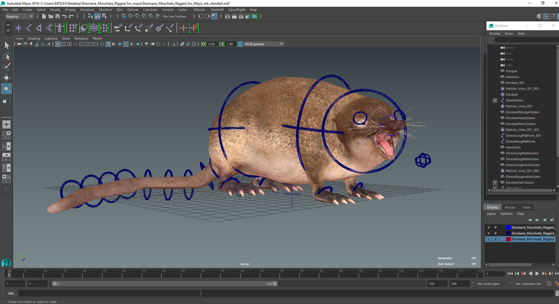
Task: Click IPR render icon
Action: [x=241, y=16]
